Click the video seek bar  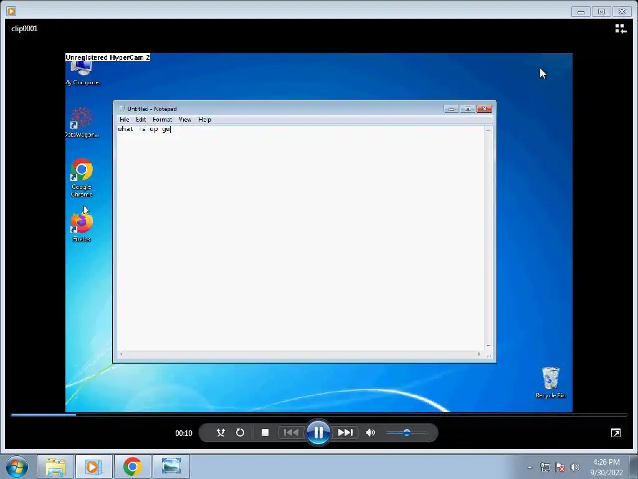[x=319, y=415]
